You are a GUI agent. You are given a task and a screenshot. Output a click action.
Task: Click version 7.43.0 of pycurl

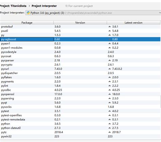coord(58,69)
